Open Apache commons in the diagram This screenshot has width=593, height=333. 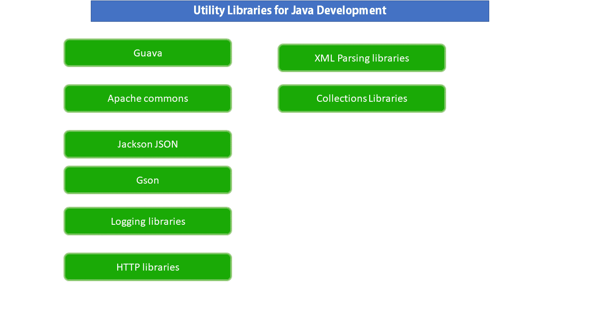[x=148, y=98]
